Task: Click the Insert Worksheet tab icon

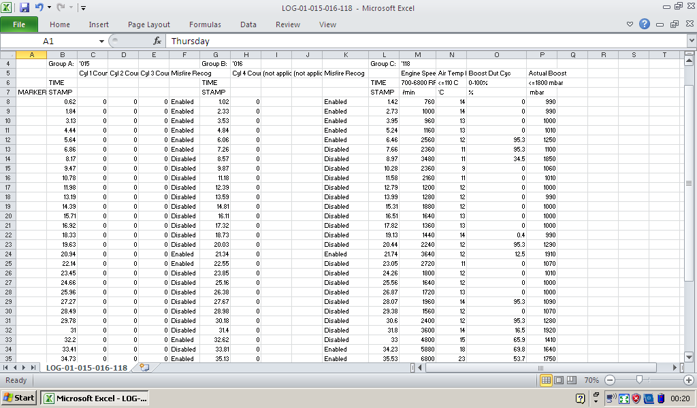Action: coord(144,368)
